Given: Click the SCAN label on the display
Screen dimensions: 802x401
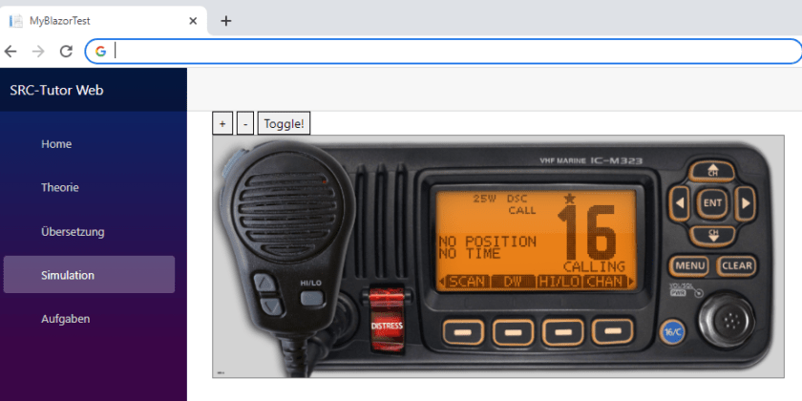Looking at the screenshot, I should click(x=467, y=282).
